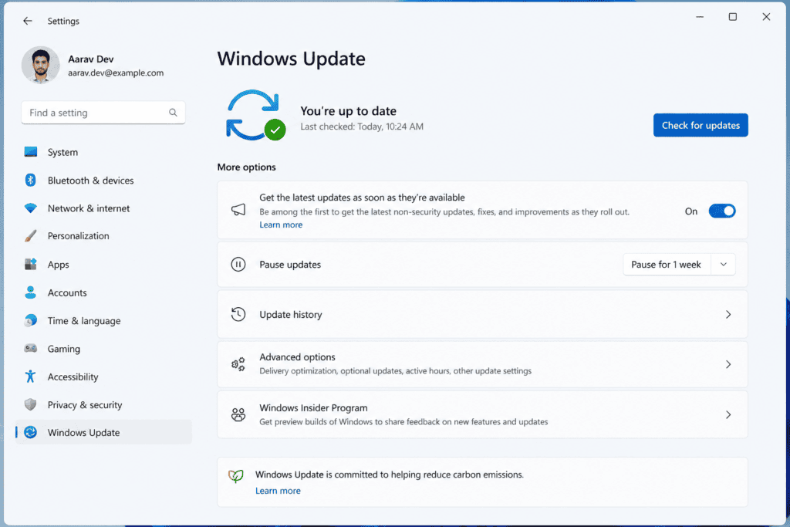The image size is (790, 527).
Task: Select Accounts in the sidebar
Action: [x=103, y=292]
